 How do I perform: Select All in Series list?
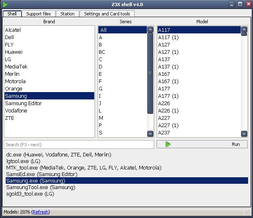pyautogui.click(x=123, y=30)
